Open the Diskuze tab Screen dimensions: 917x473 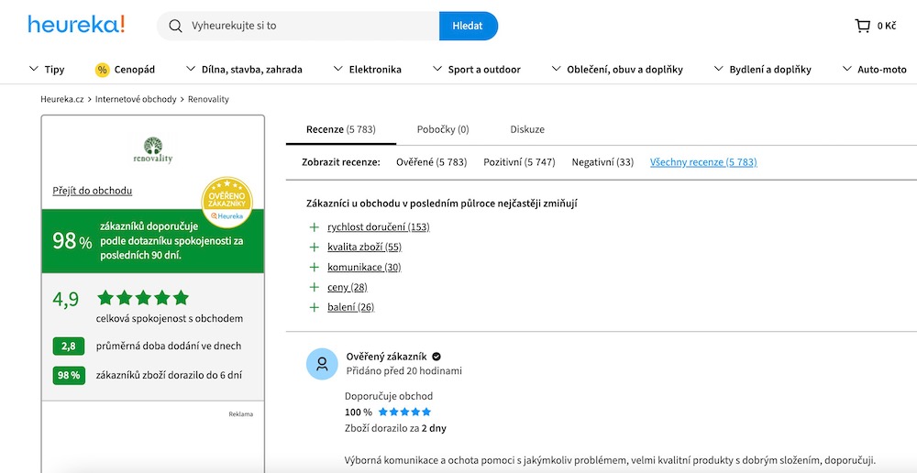point(527,129)
